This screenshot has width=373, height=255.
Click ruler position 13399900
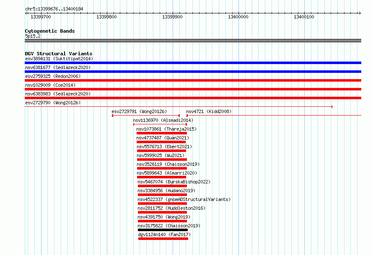(x=173, y=17)
